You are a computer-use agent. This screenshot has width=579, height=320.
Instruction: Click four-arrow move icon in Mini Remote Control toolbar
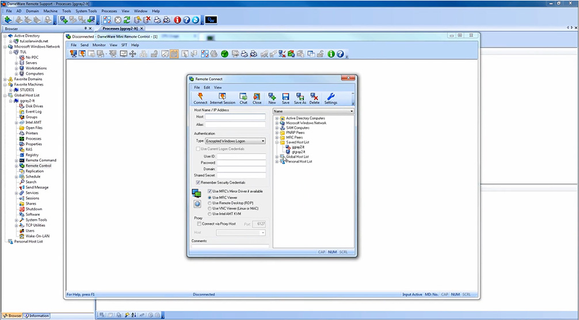click(x=132, y=54)
